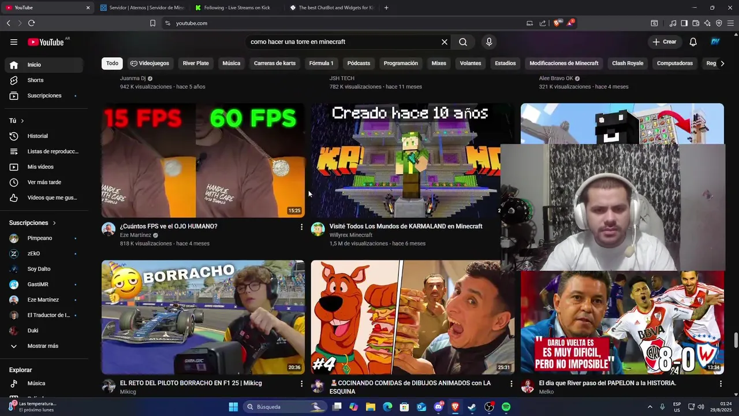The image size is (739, 416).
Task: Open Historial in sidebar
Action: (44, 136)
